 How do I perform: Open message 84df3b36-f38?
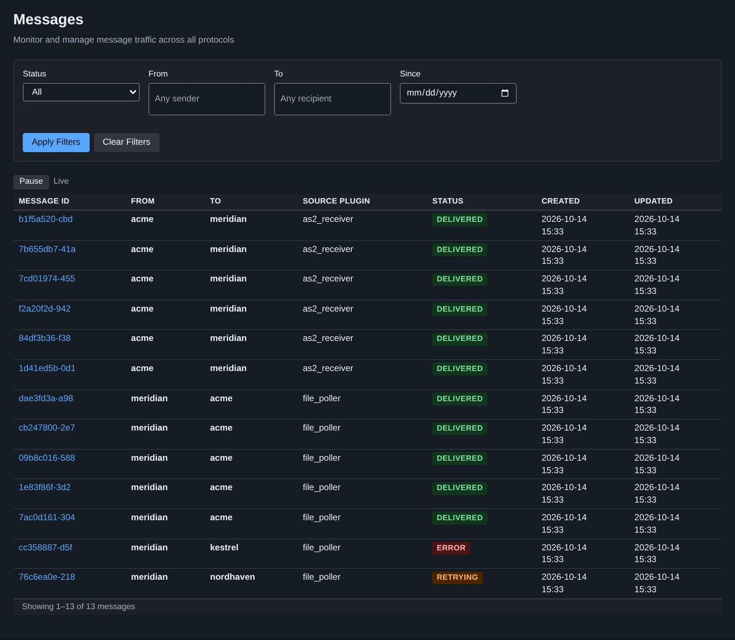point(44,338)
